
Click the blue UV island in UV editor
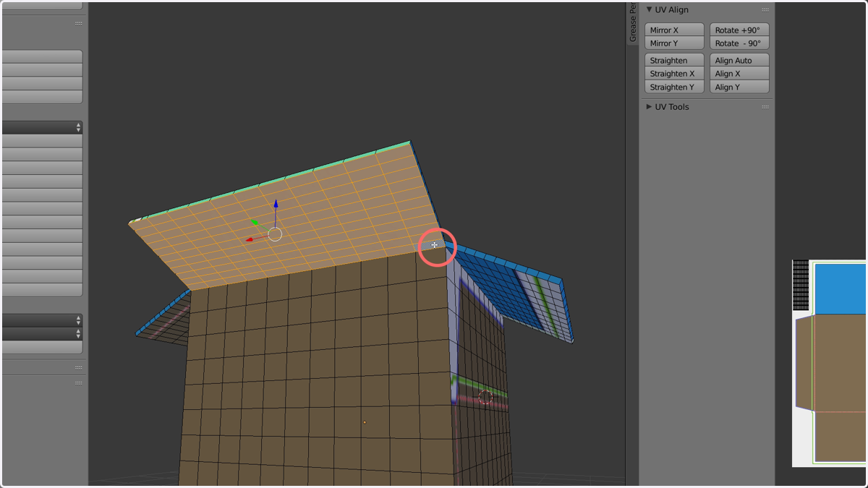[841, 288]
